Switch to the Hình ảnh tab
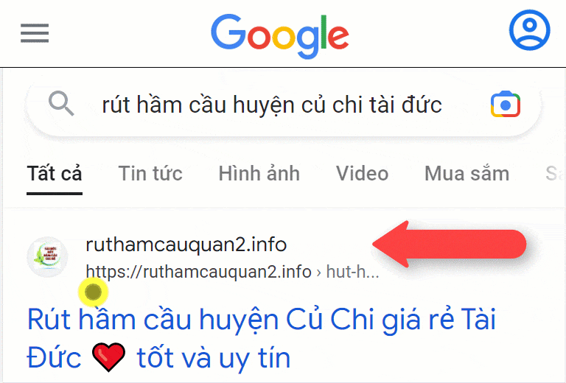Viewport: 566px width, 383px height. pos(259,174)
